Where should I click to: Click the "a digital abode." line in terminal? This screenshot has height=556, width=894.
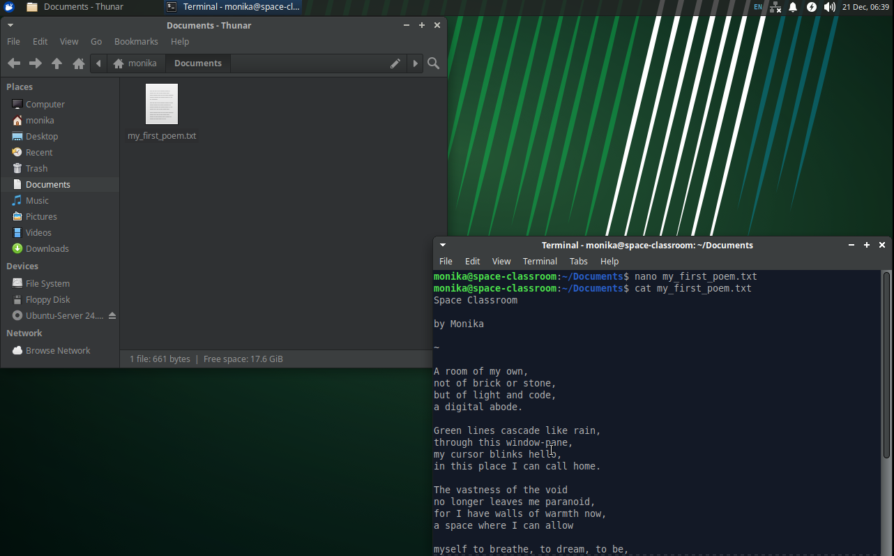point(478,407)
